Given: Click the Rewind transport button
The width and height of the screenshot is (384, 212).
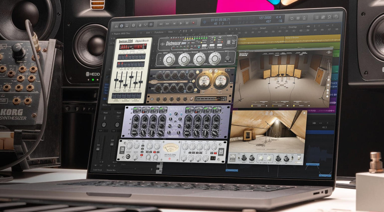Looking at the screenshot, I should point(160,24).
